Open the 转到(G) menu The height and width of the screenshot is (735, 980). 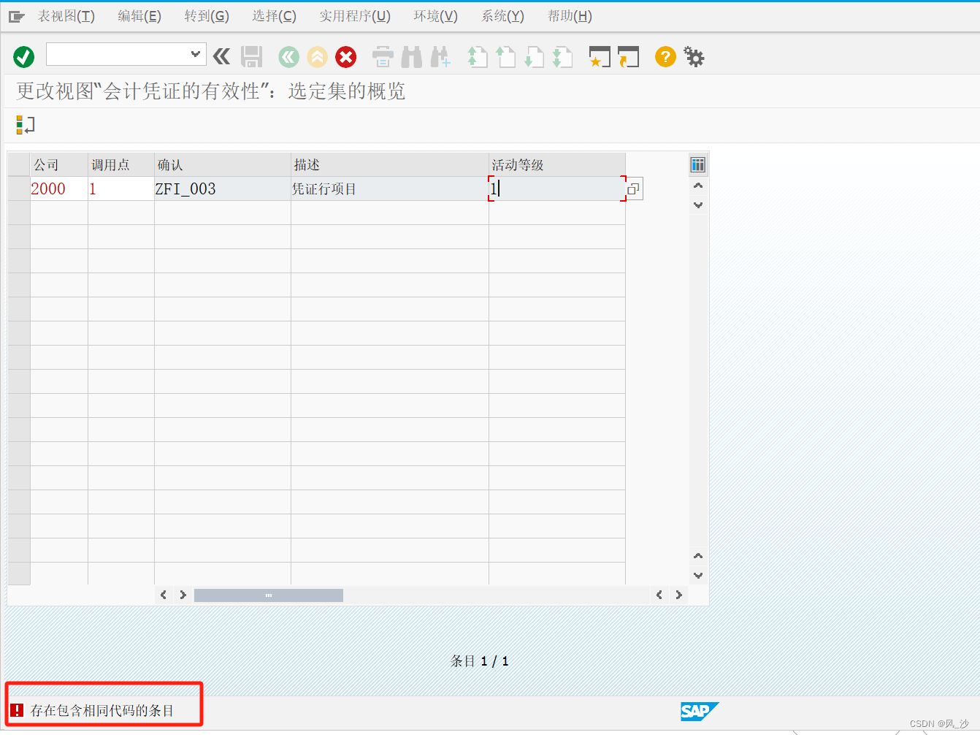[x=207, y=16]
